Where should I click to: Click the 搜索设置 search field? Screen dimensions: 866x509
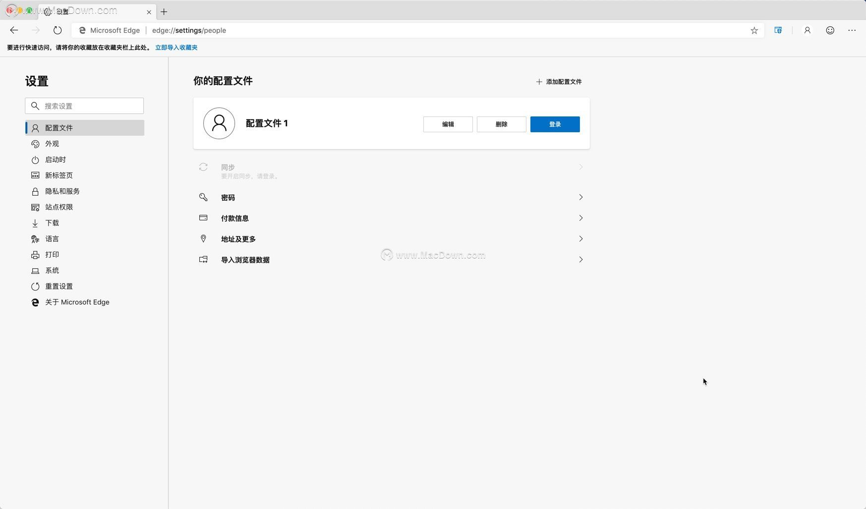tap(84, 105)
